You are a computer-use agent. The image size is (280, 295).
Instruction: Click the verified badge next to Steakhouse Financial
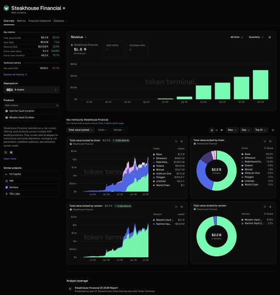click(x=64, y=8)
